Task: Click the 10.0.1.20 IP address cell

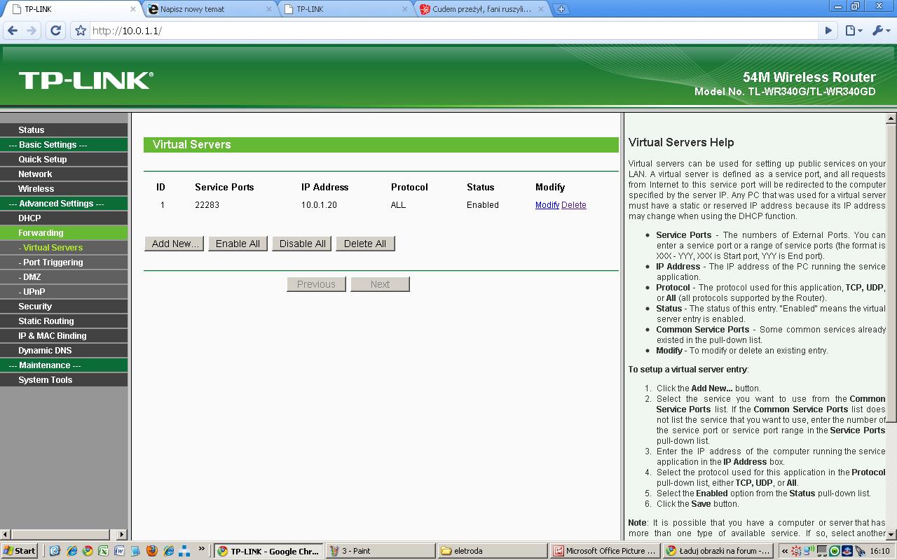Action: coord(319,205)
